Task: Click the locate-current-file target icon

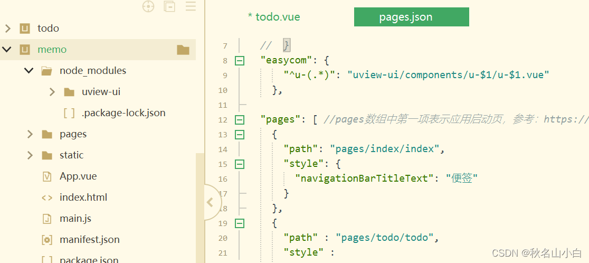Action: 148,6
